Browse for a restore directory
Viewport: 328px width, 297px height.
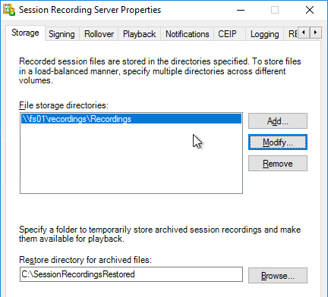[278, 275]
